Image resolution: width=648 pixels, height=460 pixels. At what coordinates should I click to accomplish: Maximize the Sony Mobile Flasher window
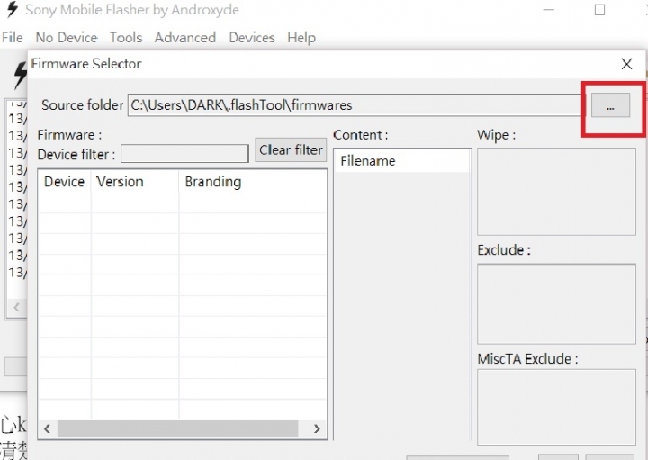(x=599, y=10)
